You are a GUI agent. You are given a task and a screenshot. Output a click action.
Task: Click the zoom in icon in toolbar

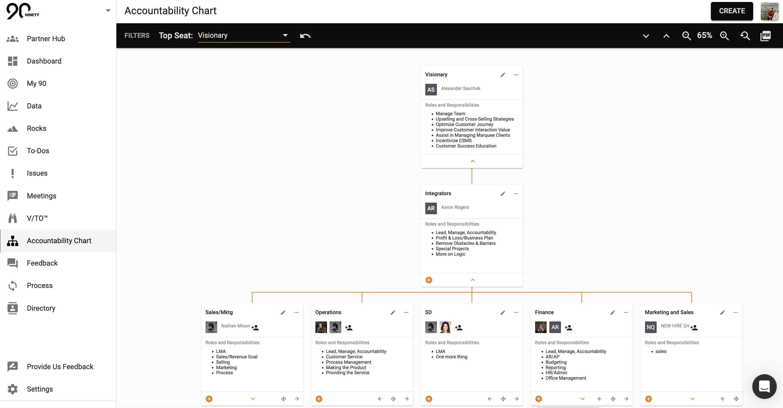[725, 35]
